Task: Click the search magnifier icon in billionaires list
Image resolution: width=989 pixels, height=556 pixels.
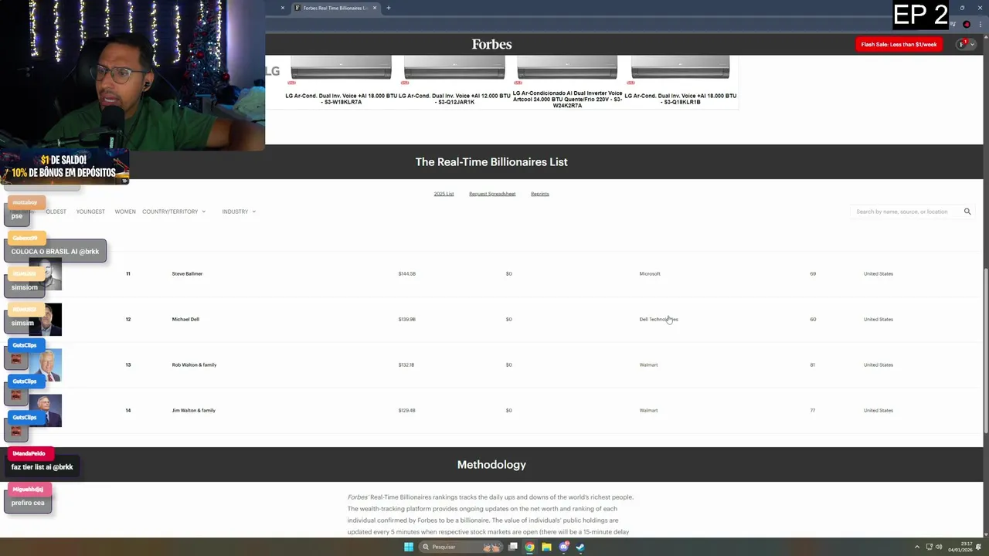Action: pos(967,212)
